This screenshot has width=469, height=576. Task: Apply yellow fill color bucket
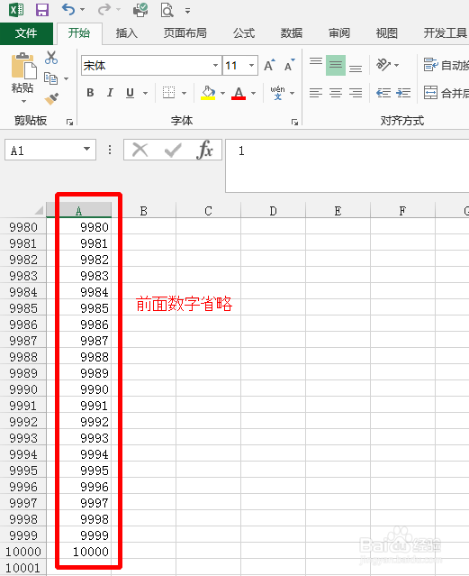pyautogui.click(x=208, y=93)
